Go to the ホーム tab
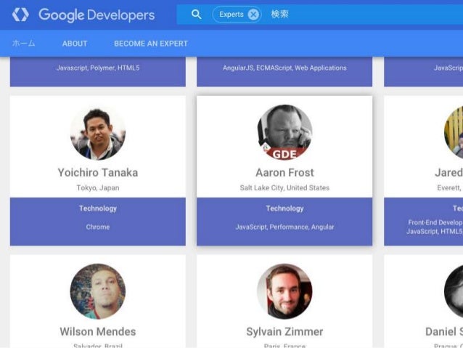The image size is (463, 348). pos(23,44)
